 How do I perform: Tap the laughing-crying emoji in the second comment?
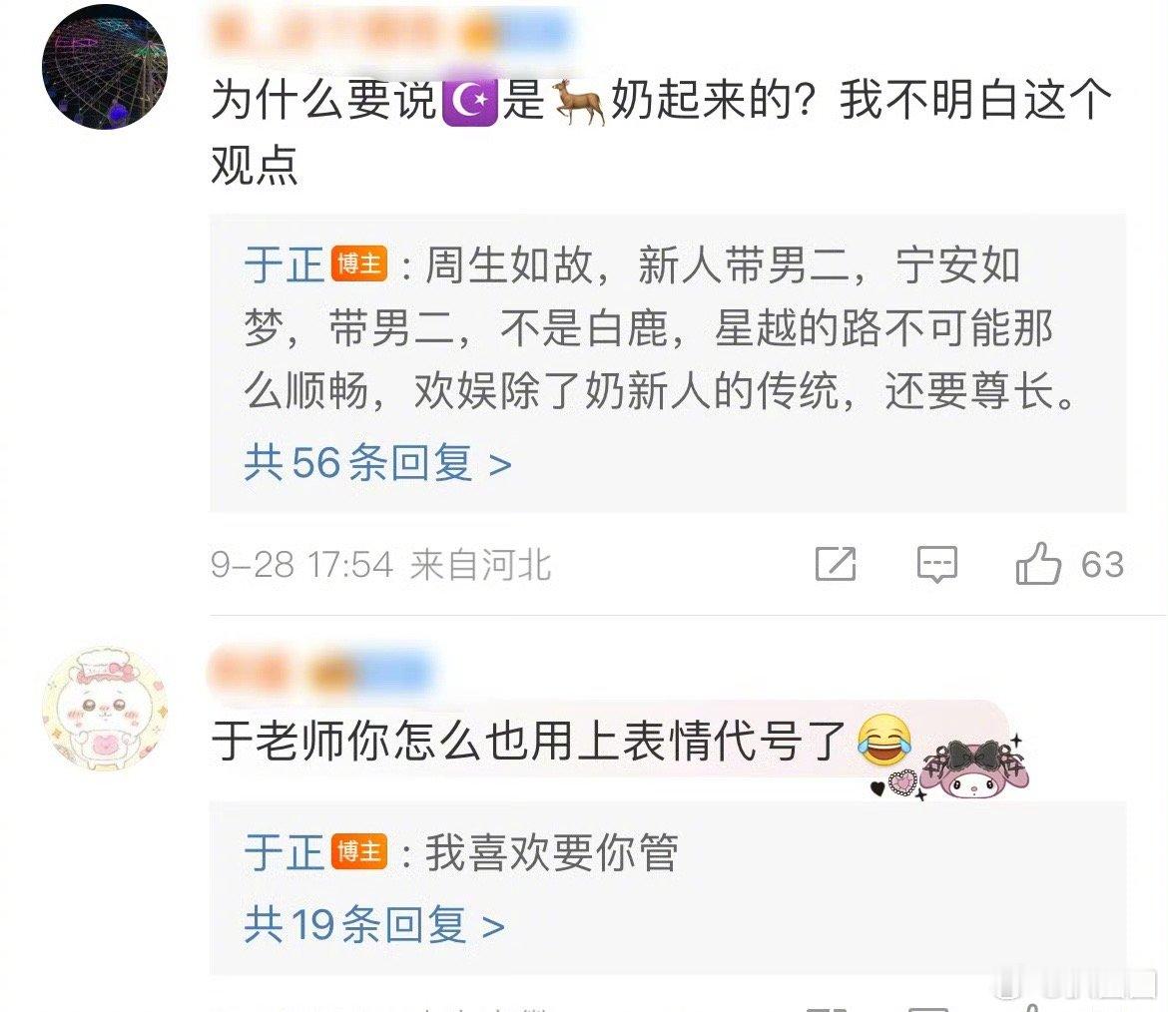click(884, 739)
